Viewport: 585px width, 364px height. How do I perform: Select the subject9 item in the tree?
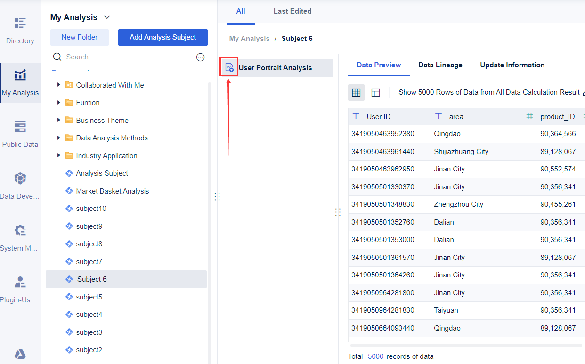89,226
